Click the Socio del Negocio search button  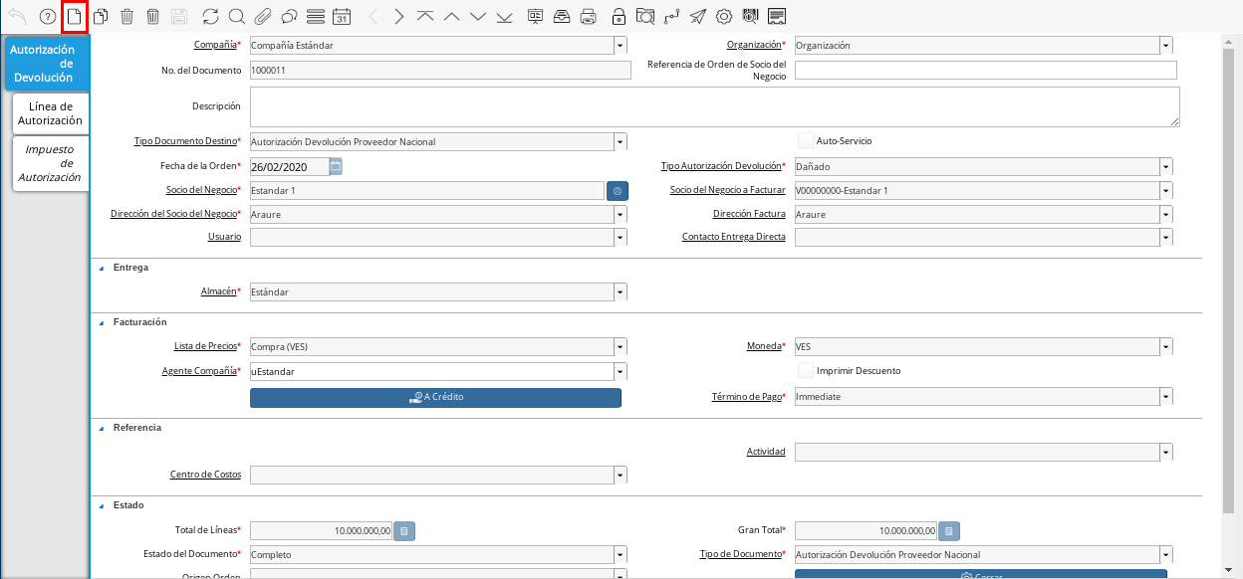618,190
